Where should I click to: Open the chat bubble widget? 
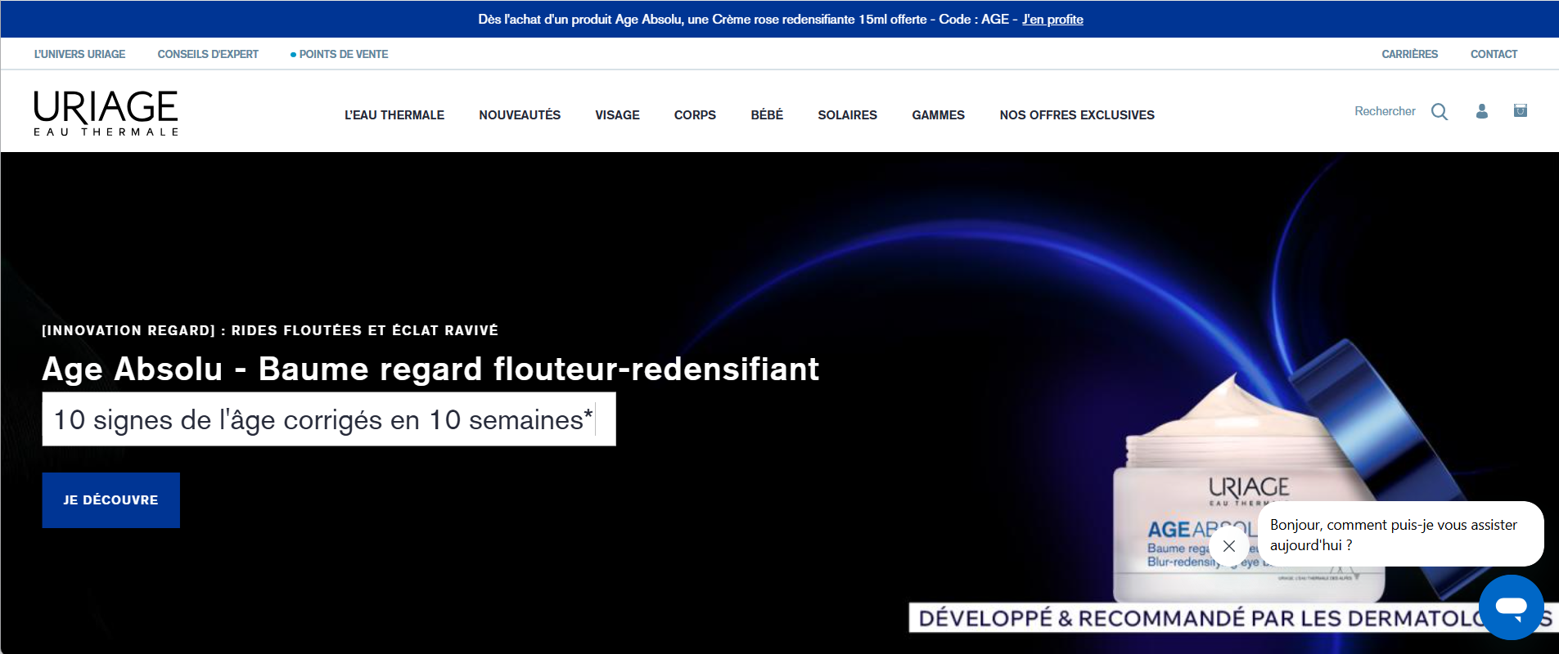point(1511,607)
